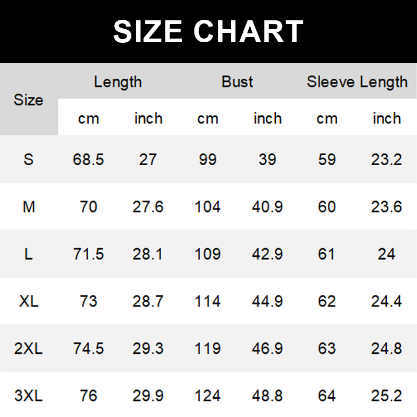The height and width of the screenshot is (417, 417).
Task: Click the 3XL size row label
Action: pyautogui.click(x=29, y=395)
